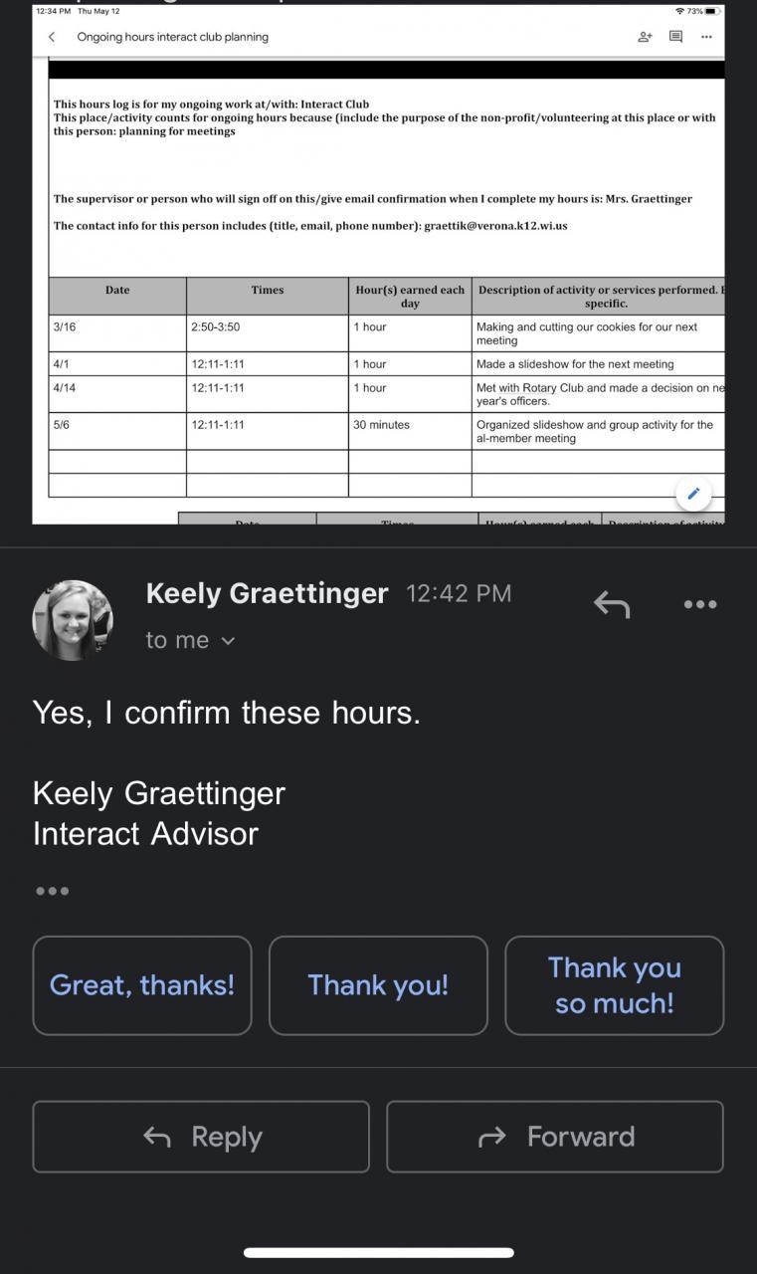The height and width of the screenshot is (1274, 757).
Task: Tap the sender name Keely Graettinger
Action: click(267, 593)
